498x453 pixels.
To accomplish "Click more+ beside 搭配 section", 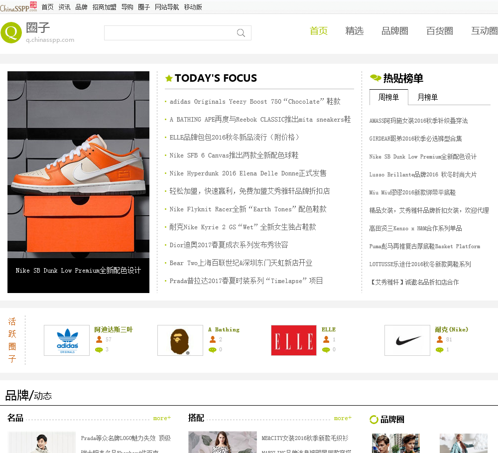I will click(x=343, y=418).
